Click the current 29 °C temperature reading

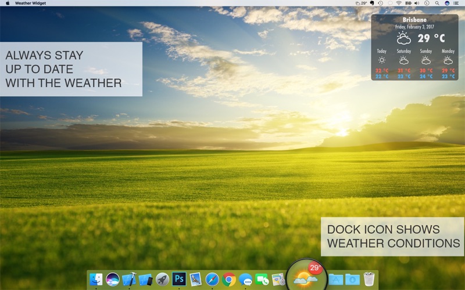431,38
